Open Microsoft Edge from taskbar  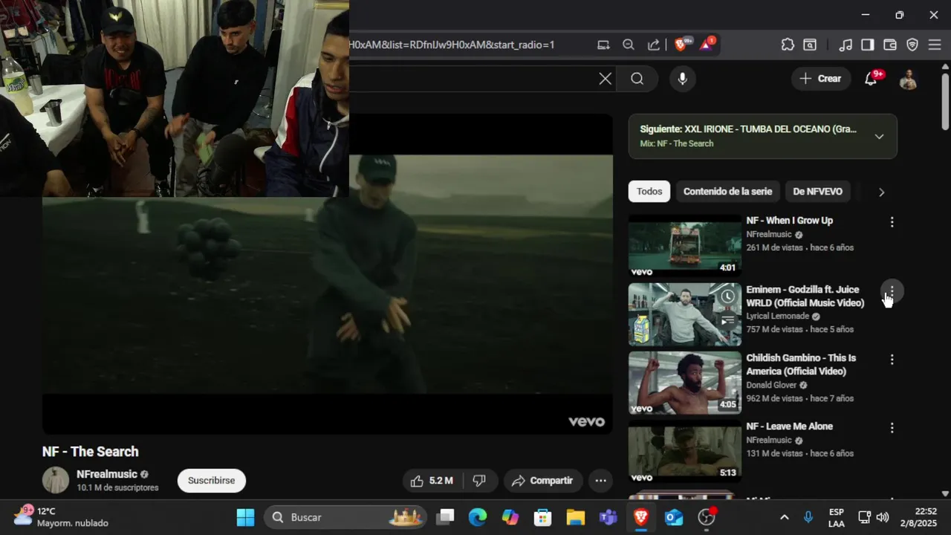coord(478,517)
